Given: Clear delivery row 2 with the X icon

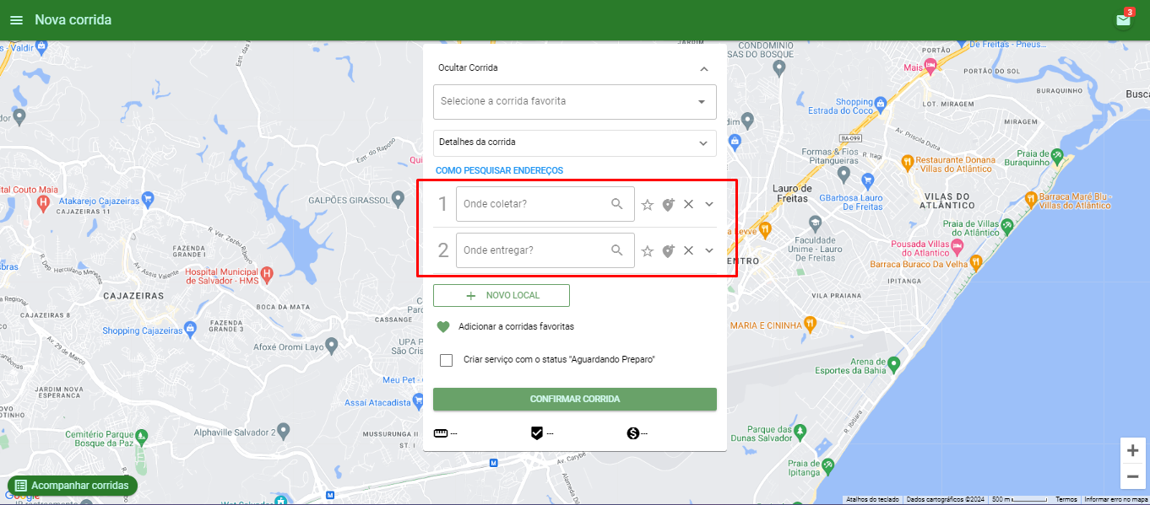Looking at the screenshot, I should coord(688,250).
